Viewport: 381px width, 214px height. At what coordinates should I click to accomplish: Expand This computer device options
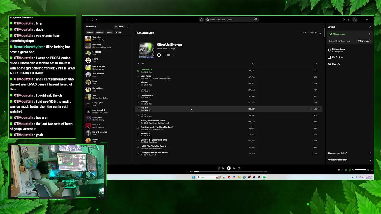click(x=370, y=34)
